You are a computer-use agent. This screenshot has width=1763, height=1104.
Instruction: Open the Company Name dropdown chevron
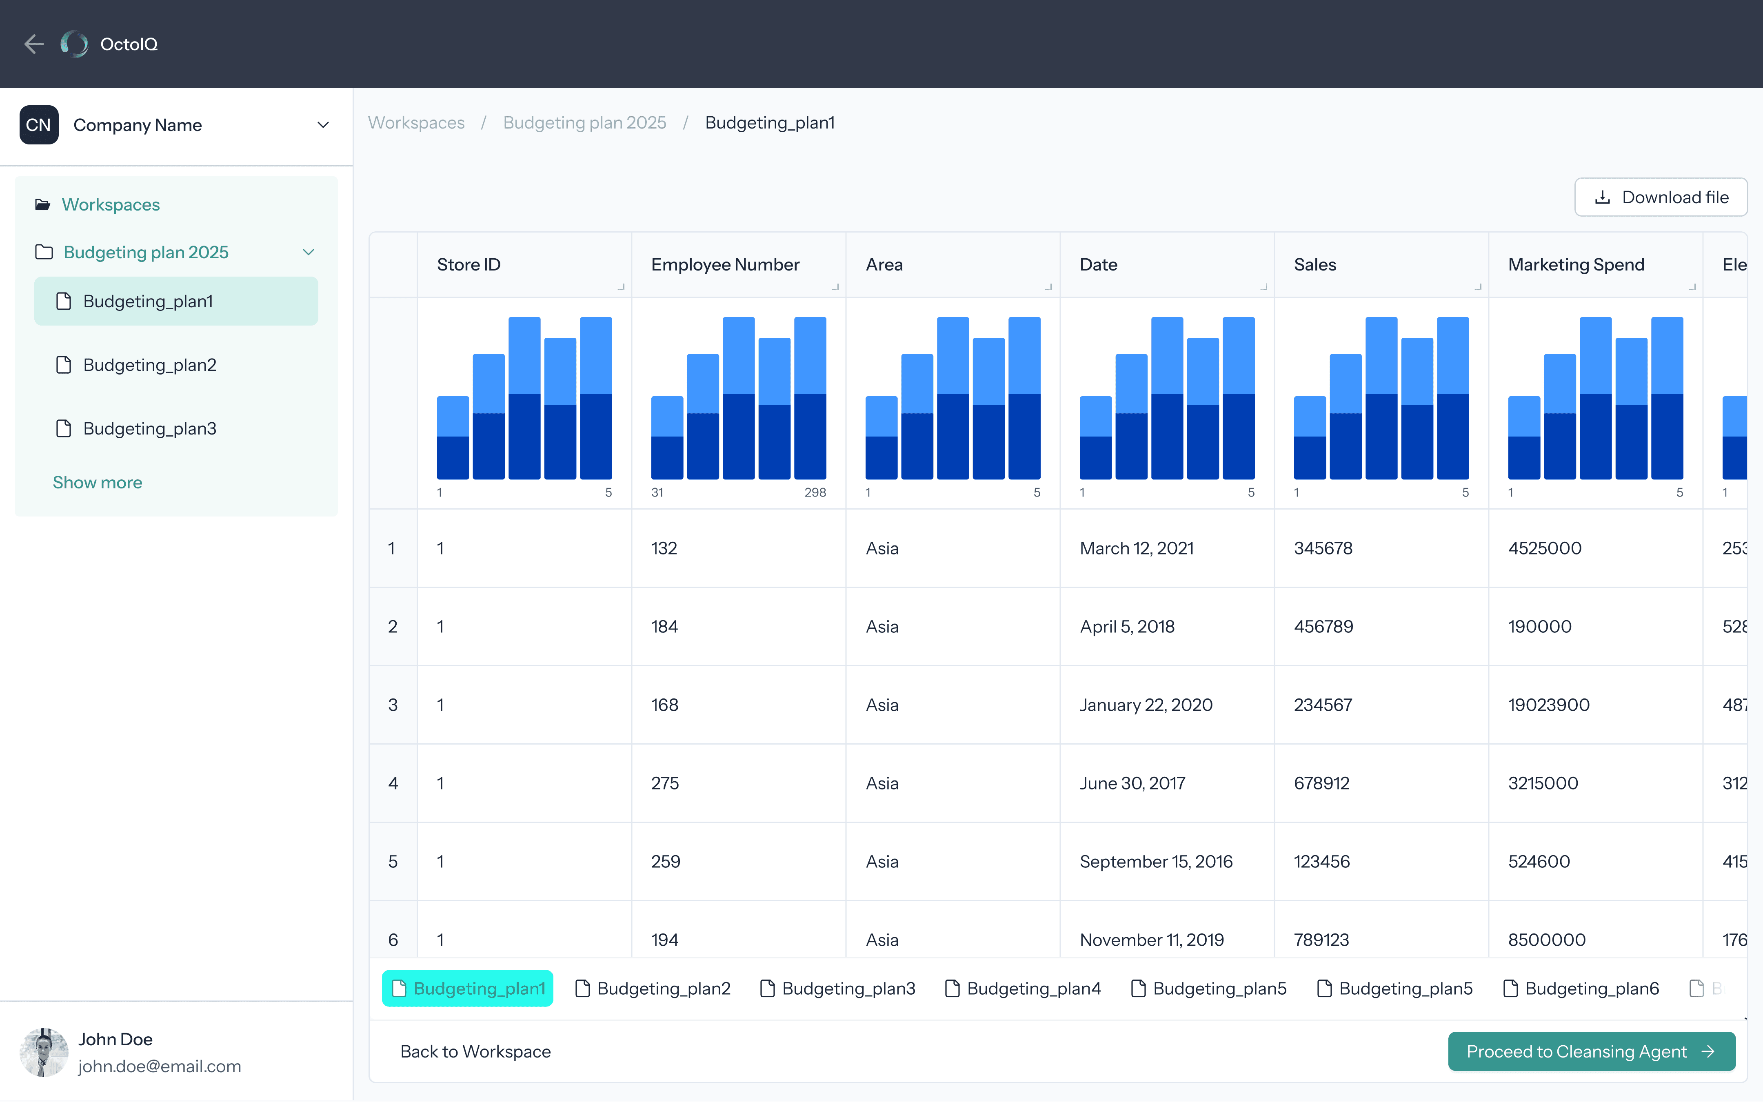point(323,125)
